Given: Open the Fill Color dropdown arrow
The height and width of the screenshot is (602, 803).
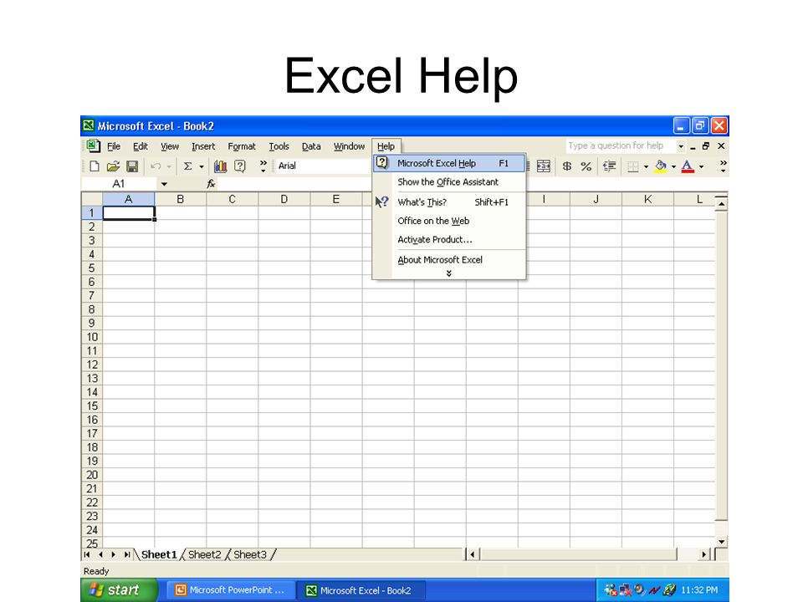Looking at the screenshot, I should [673, 166].
